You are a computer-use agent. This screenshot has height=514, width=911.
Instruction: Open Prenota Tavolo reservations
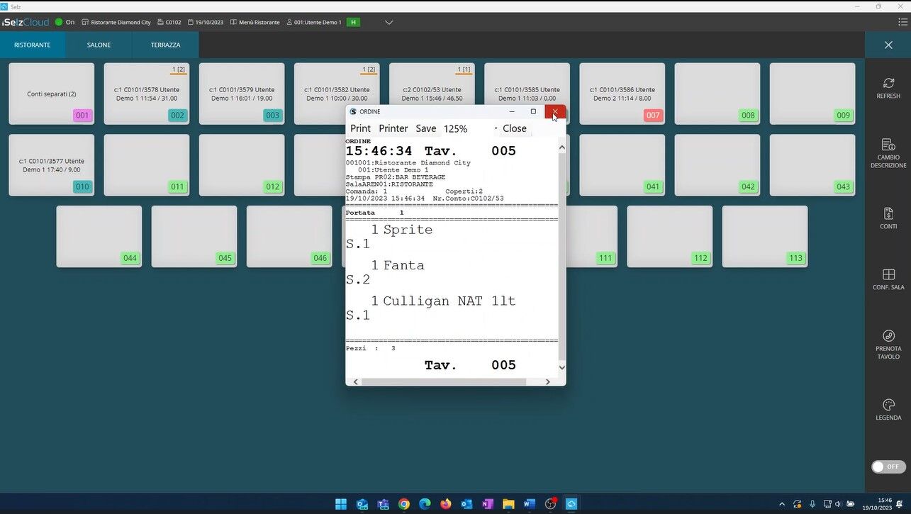click(x=888, y=342)
